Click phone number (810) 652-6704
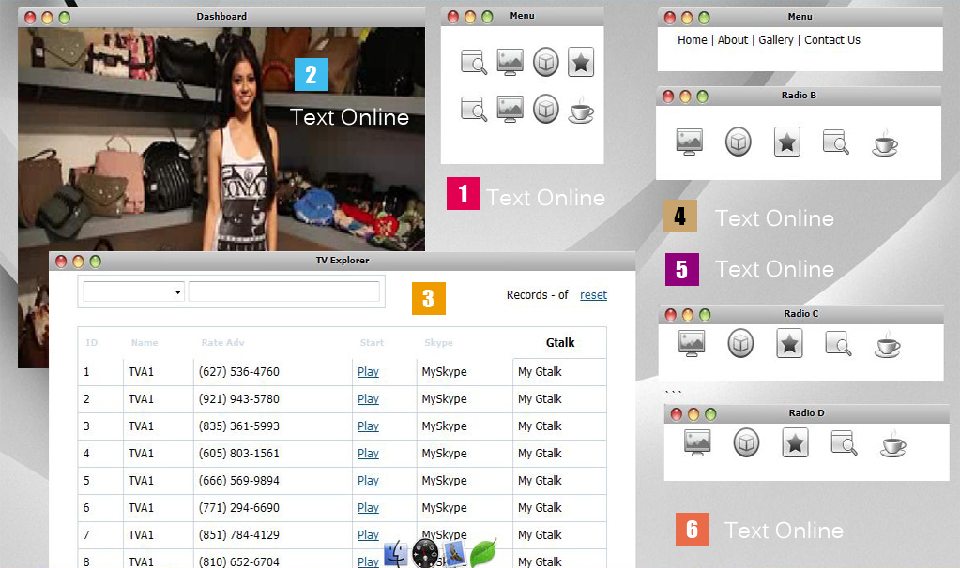The width and height of the screenshot is (960, 568). coord(238,561)
